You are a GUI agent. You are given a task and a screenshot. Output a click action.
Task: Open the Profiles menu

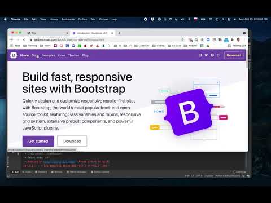point(82,19)
